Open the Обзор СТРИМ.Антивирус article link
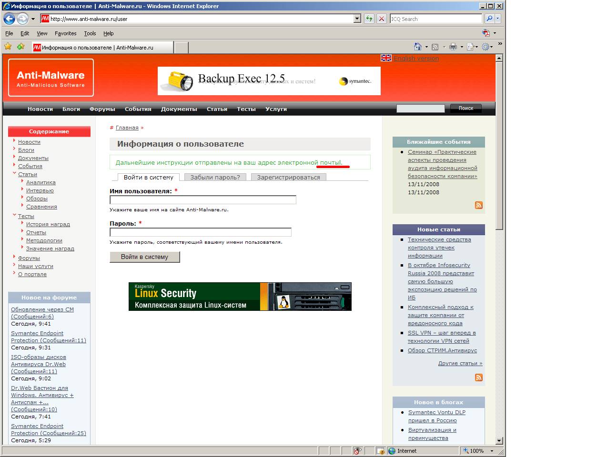Screen dimensions: 607x457 pyautogui.click(x=442, y=350)
